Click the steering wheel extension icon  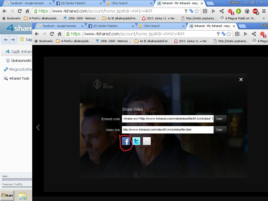tap(247, 11)
